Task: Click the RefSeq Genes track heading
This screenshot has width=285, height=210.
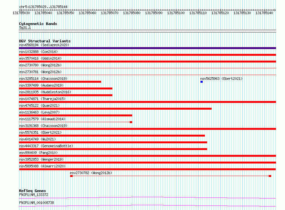Action: pyautogui.click(x=32, y=191)
